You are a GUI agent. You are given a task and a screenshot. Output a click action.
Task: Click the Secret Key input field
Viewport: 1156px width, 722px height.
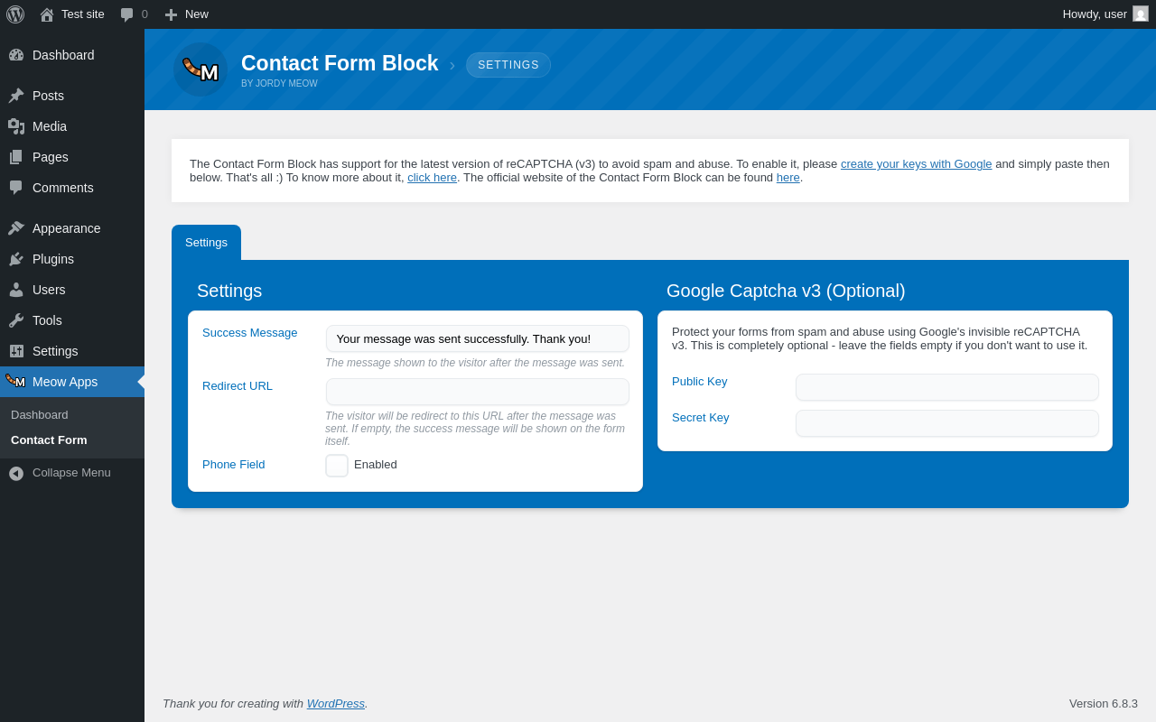click(x=947, y=423)
